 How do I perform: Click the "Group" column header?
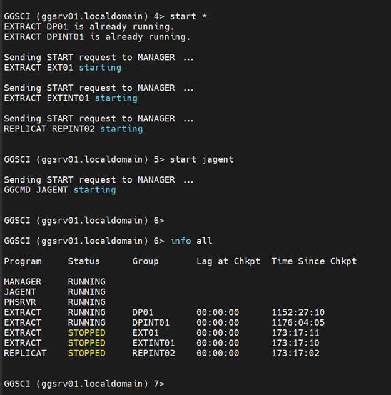[145, 261]
